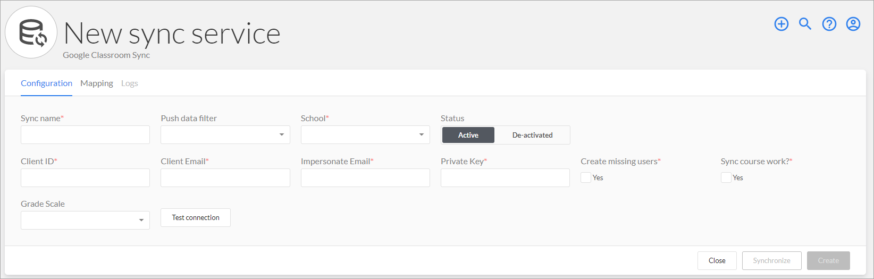
Task: Click the Sync name input field
Action: click(85, 134)
